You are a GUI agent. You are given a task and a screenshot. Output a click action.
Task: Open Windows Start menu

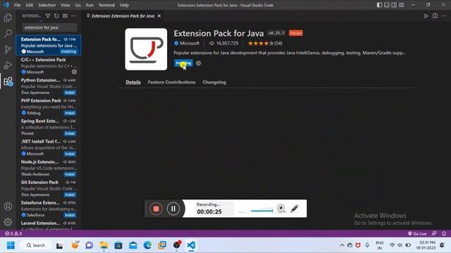click(11, 245)
